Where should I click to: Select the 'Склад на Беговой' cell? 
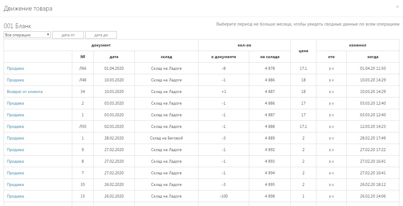pos(166,138)
